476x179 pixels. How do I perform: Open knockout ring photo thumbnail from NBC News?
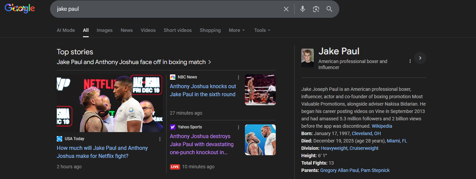pyautogui.click(x=260, y=90)
